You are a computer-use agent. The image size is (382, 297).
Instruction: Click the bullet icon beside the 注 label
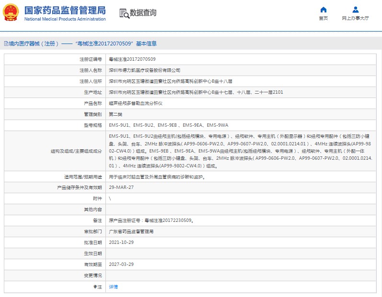coord(95,287)
